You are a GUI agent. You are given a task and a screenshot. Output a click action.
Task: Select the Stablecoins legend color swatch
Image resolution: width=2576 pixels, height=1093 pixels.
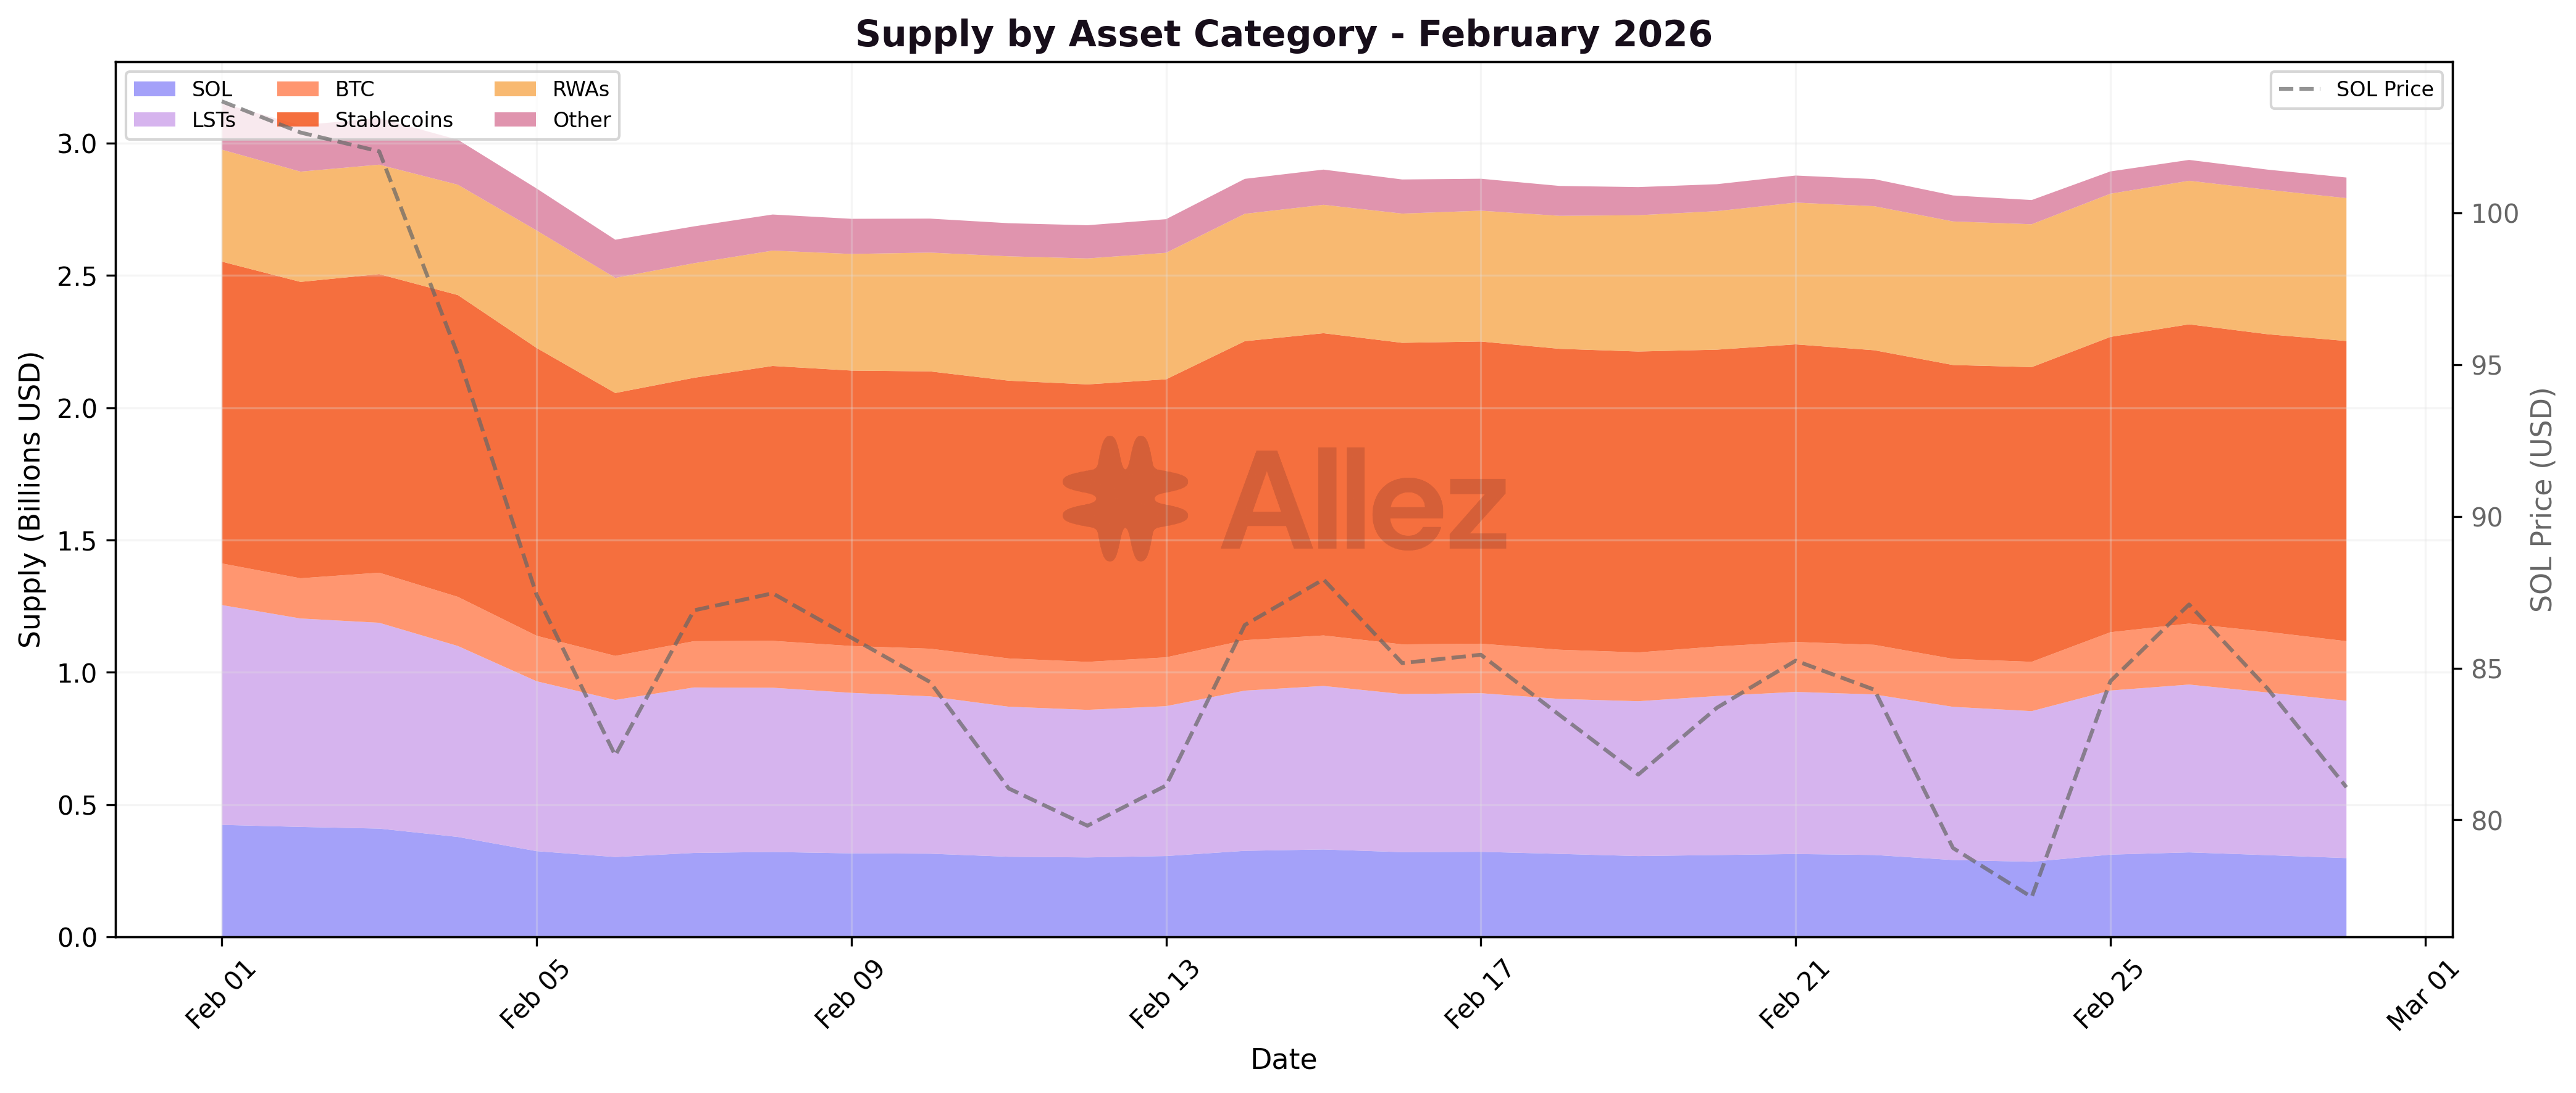tap(297, 120)
